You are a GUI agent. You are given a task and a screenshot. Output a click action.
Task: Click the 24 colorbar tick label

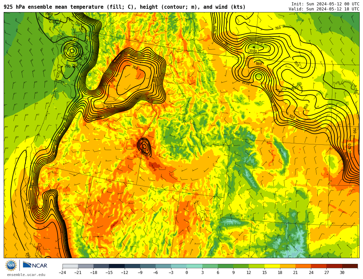[311, 273]
